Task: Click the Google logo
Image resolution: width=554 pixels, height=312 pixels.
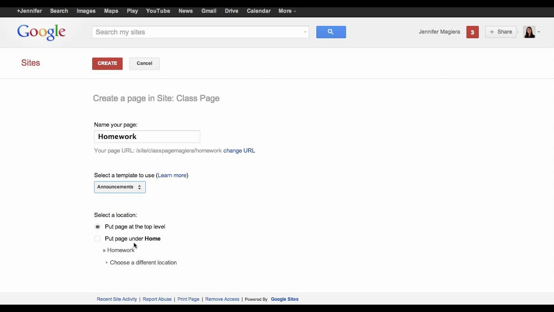Action: (x=42, y=32)
